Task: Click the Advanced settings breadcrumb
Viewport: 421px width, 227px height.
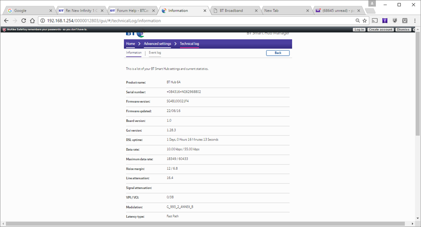Action: pos(157,44)
